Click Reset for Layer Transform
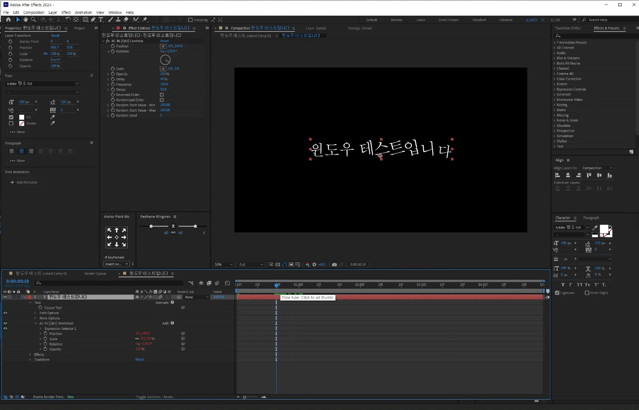Screen dimensions: 639x410 tap(55, 35)
